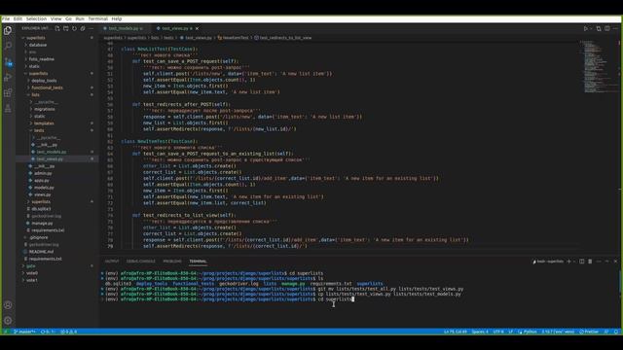Image resolution: width=623 pixels, height=350 pixels.
Task: Click the Split Editor icon
Action: click(607, 28)
